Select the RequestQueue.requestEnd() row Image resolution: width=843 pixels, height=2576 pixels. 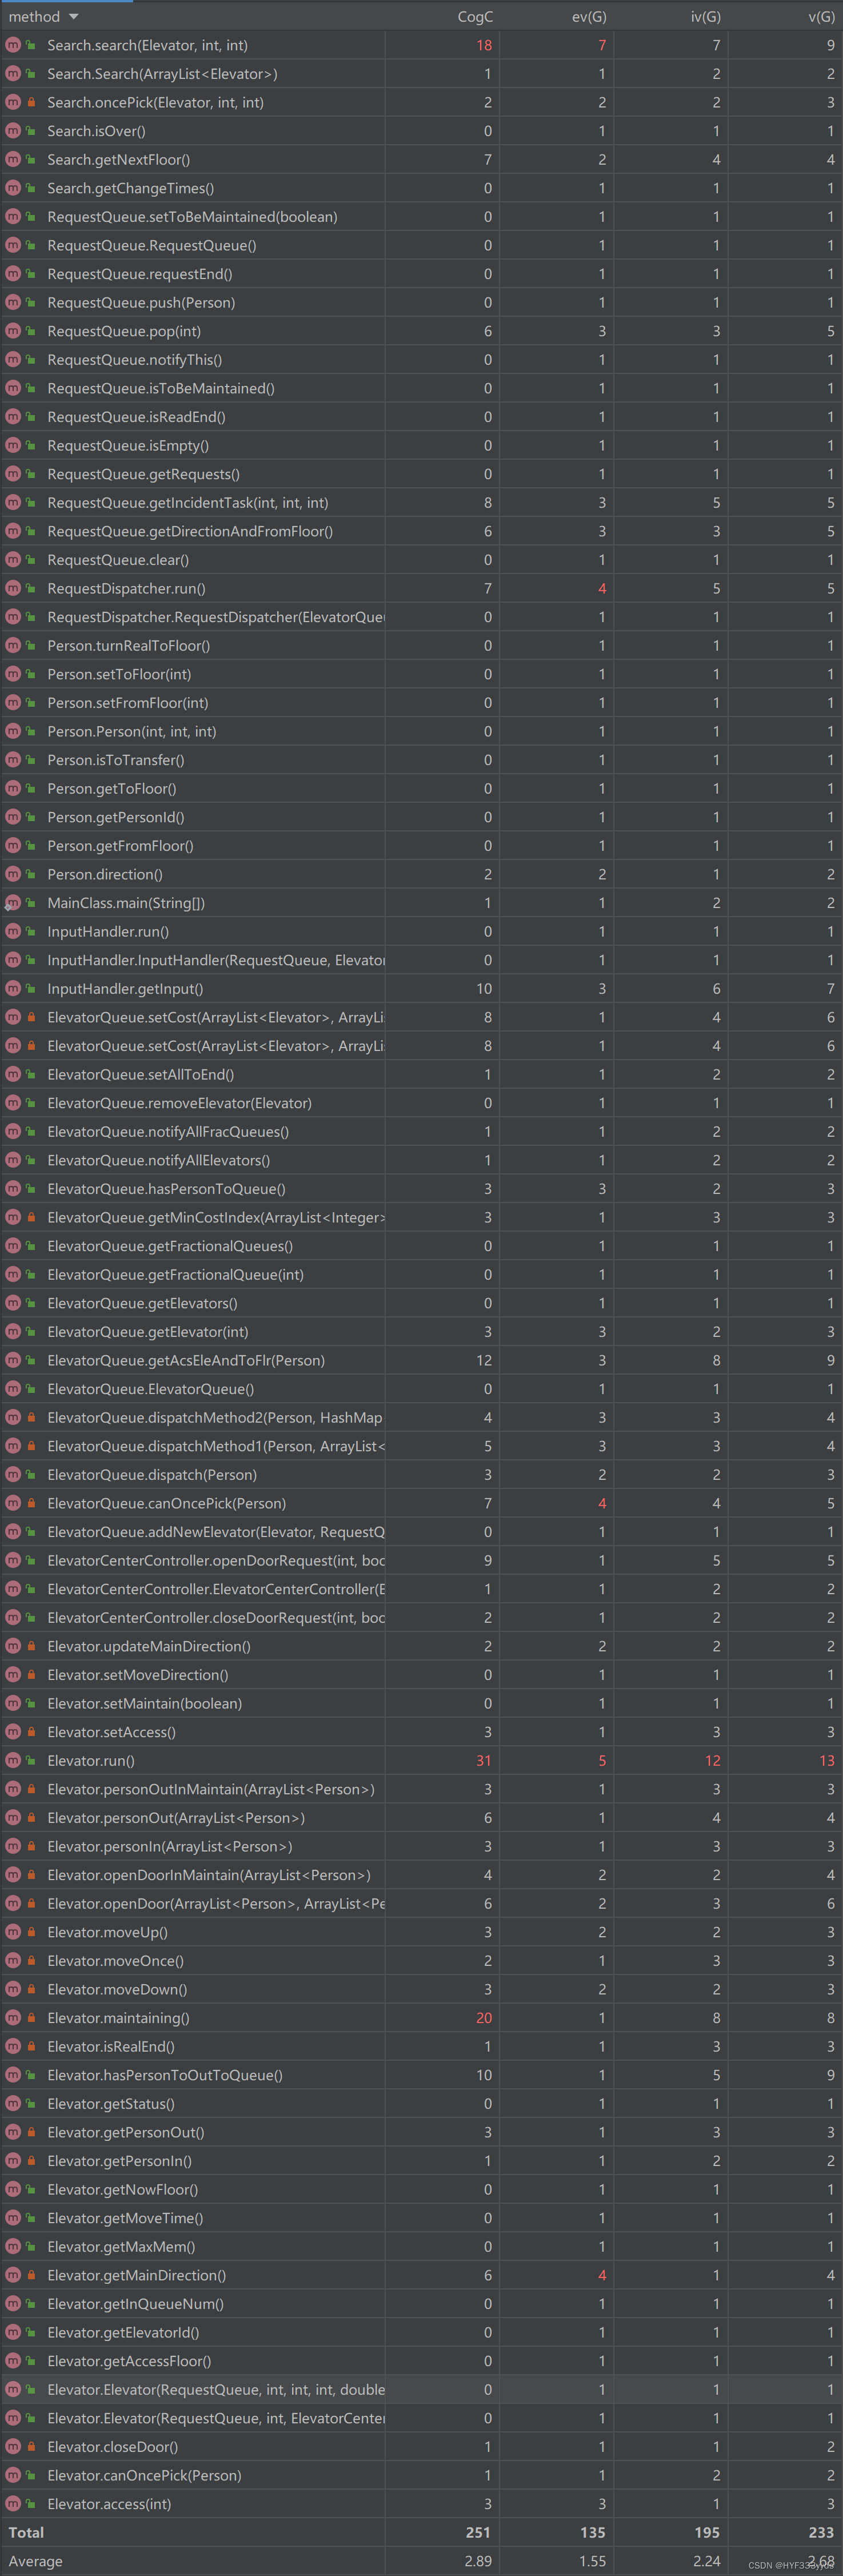[421, 274]
